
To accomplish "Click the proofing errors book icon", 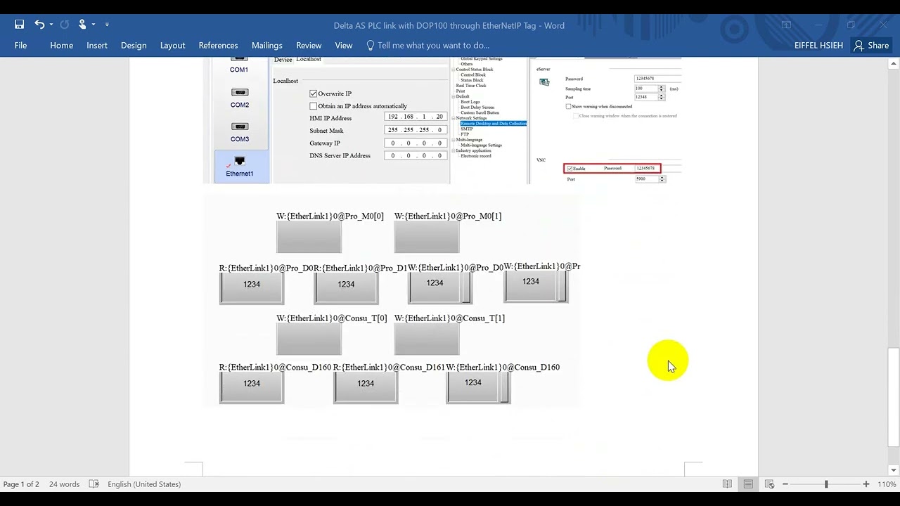I will pos(94,484).
